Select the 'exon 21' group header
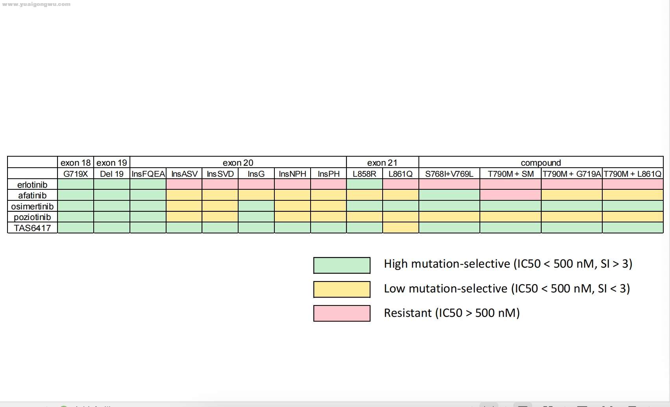 pos(383,163)
